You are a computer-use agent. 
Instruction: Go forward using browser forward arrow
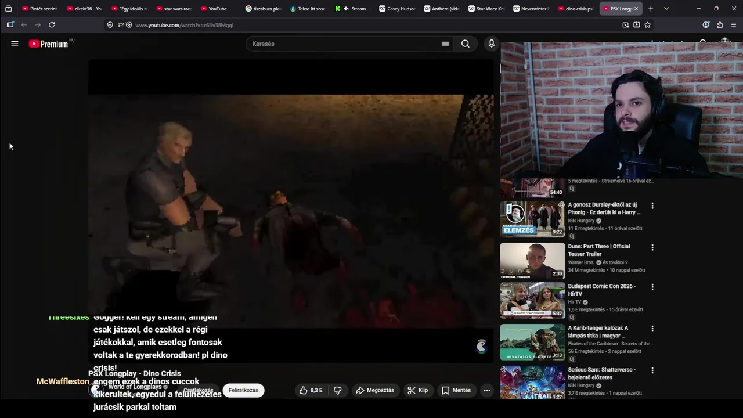[38, 25]
